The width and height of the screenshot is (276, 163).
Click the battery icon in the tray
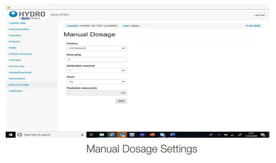226,135
